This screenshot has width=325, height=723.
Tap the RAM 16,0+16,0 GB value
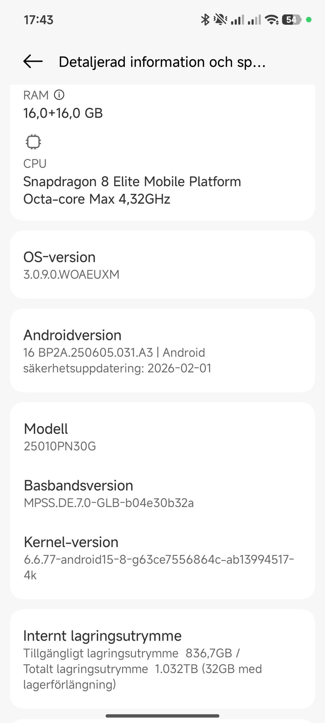[63, 113]
